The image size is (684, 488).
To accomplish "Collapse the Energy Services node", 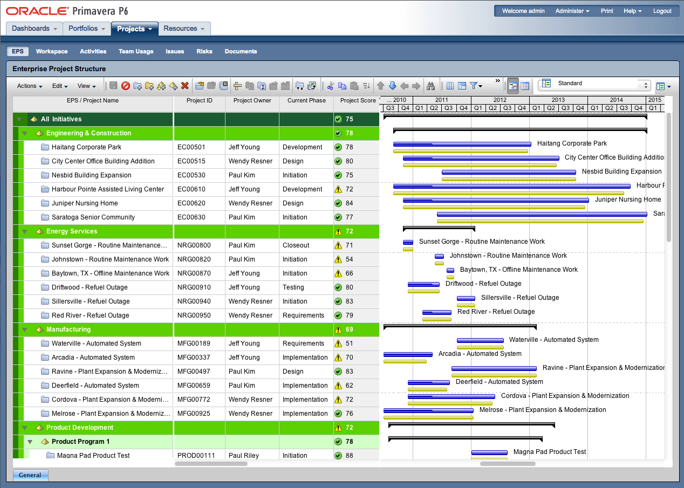I will (25, 231).
